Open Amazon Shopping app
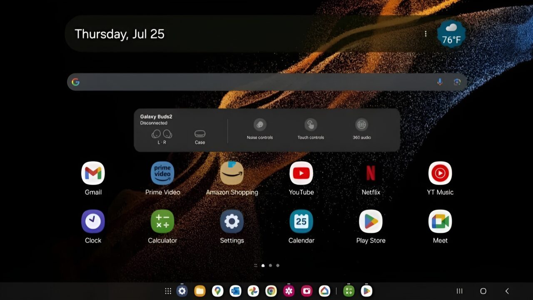 (x=232, y=173)
